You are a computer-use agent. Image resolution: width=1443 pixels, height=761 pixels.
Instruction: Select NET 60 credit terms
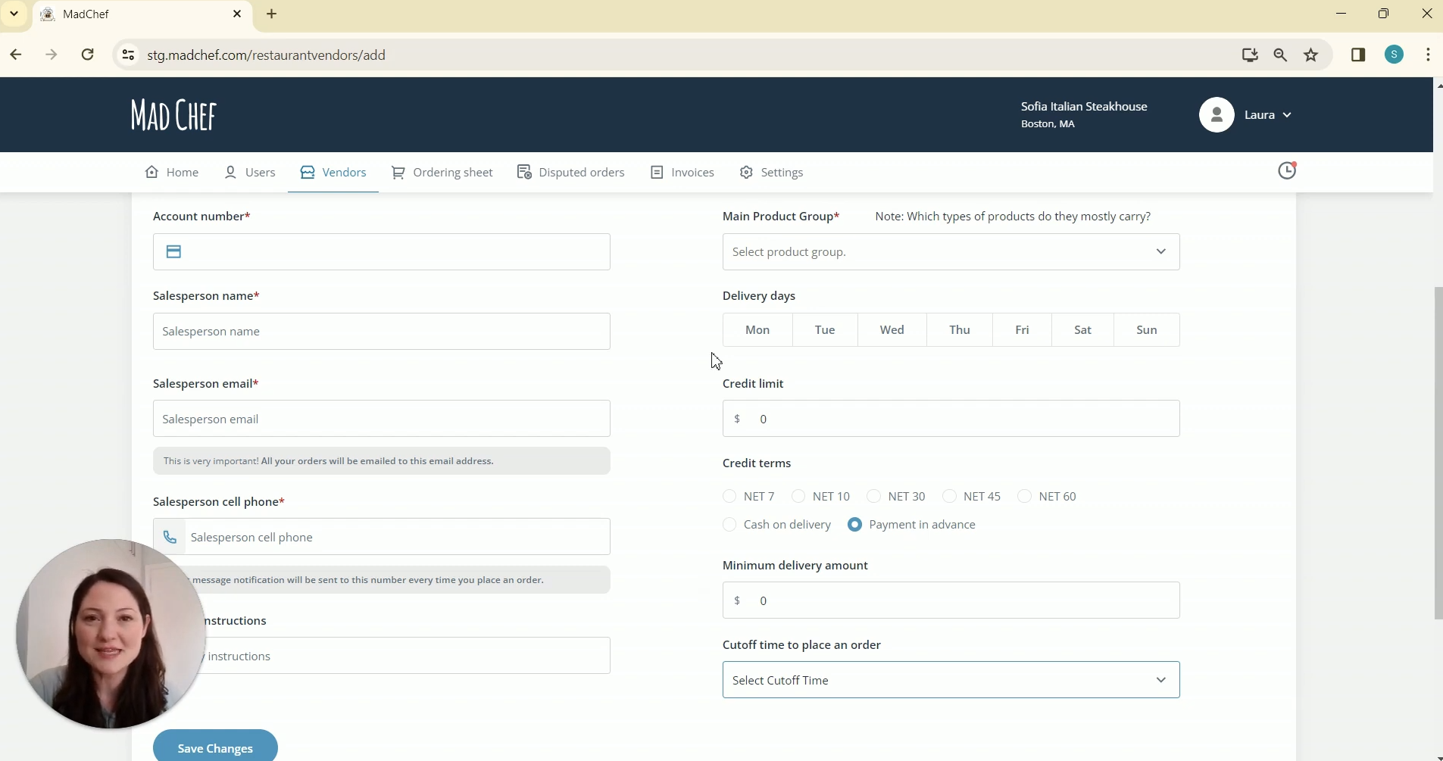point(1026,497)
